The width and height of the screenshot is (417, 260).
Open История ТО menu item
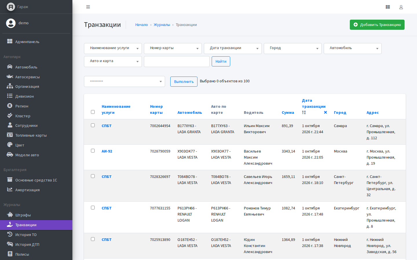coord(36,235)
